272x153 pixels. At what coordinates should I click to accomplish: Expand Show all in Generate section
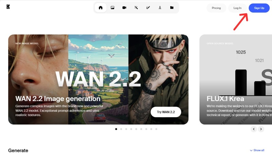(257, 150)
